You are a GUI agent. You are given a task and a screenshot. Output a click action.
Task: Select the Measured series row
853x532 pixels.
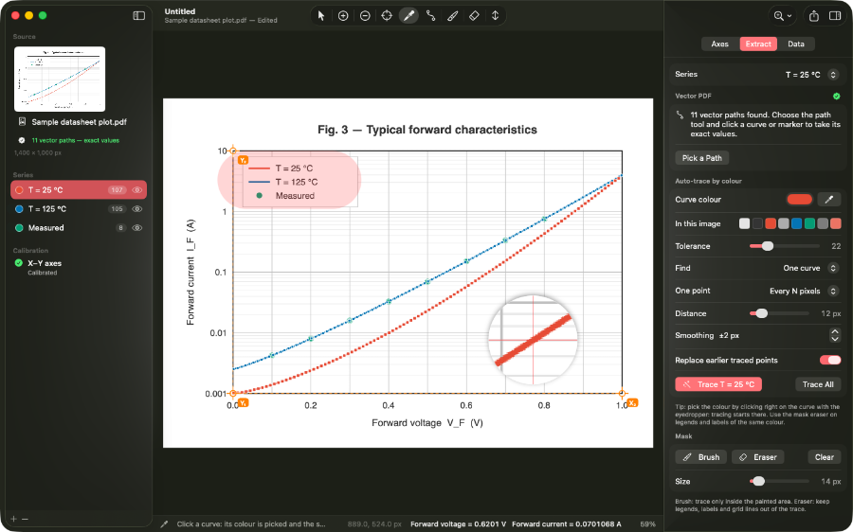(x=79, y=228)
